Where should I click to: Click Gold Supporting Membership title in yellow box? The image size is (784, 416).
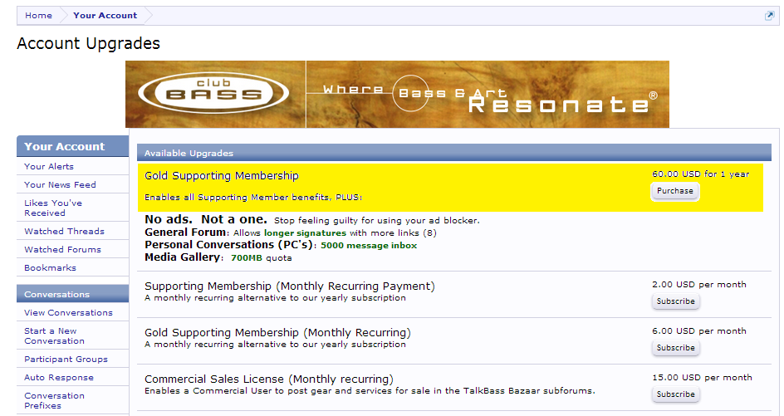click(222, 176)
